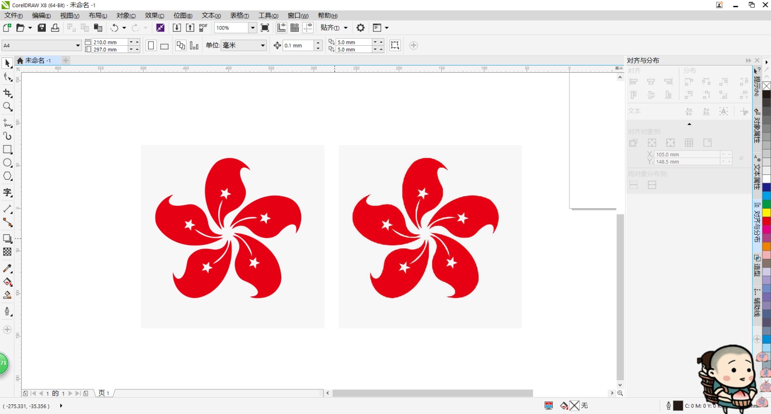Pick the red swatch in palette

(766, 221)
